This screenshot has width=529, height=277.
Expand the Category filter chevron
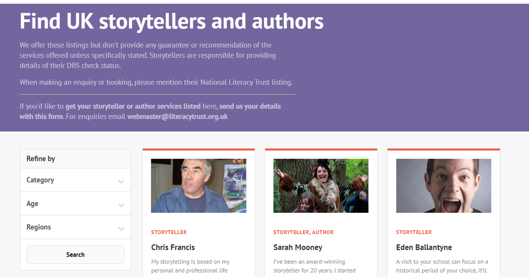121,181
